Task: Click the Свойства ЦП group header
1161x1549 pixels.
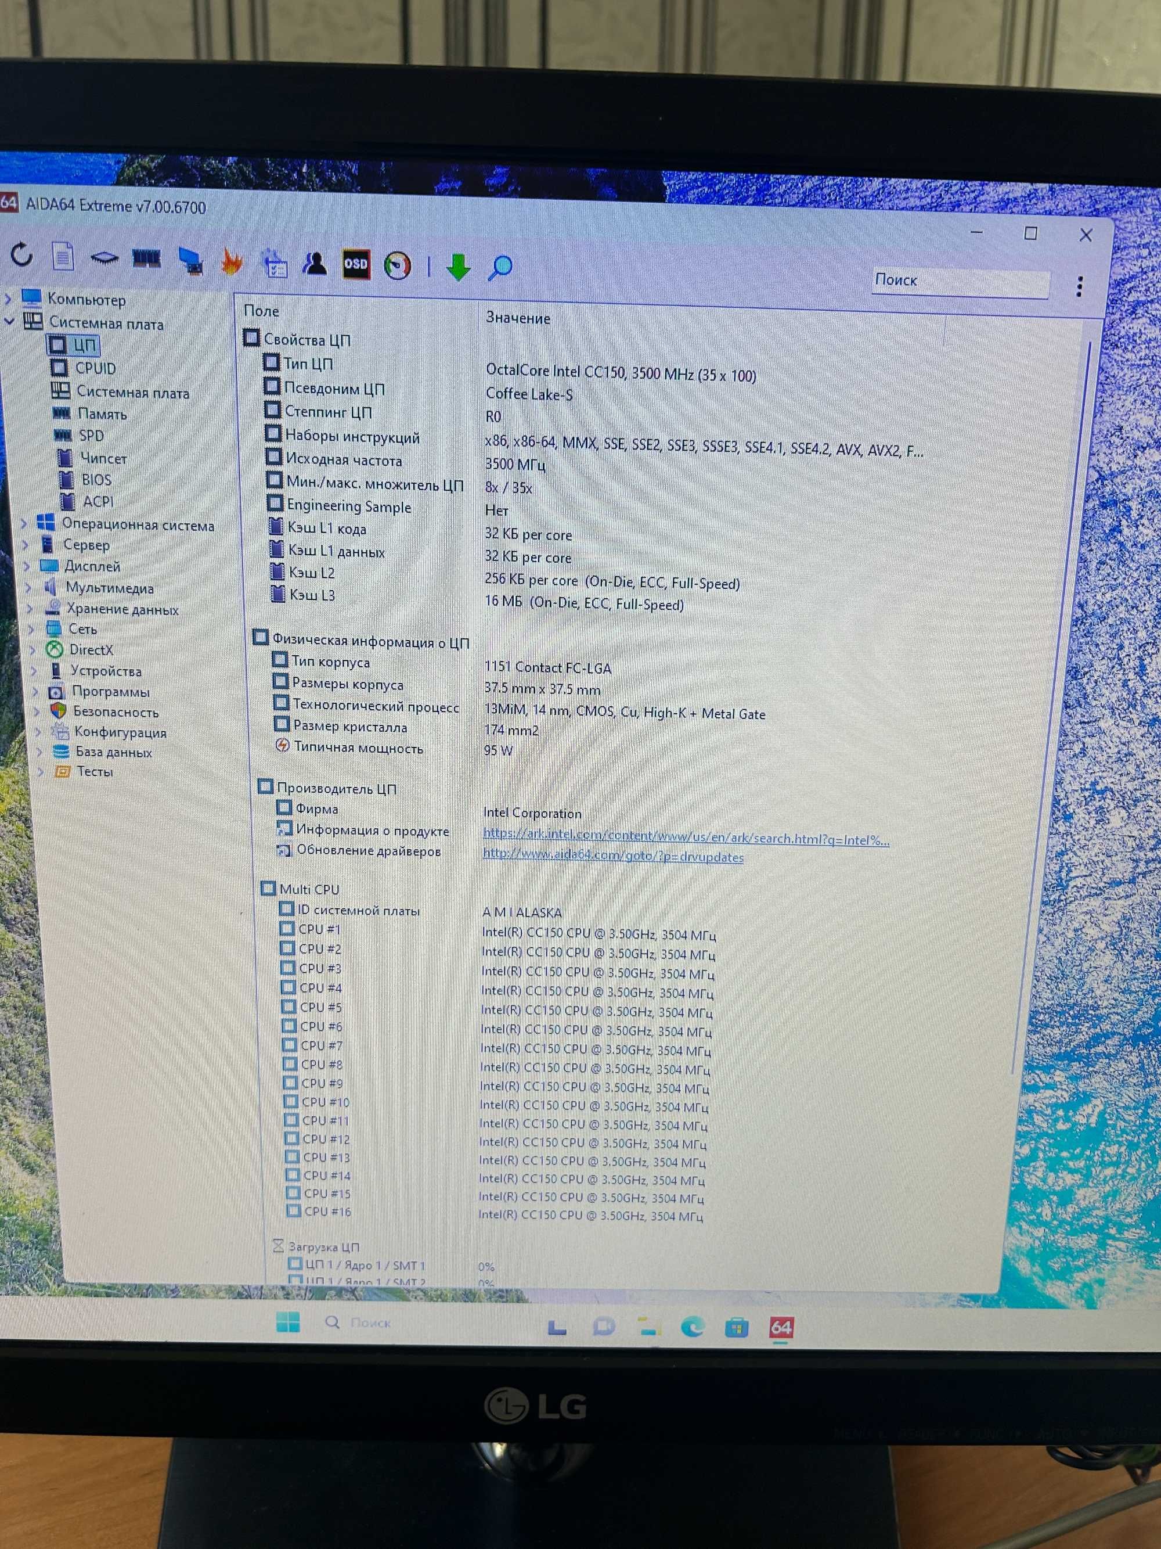Action: point(297,339)
